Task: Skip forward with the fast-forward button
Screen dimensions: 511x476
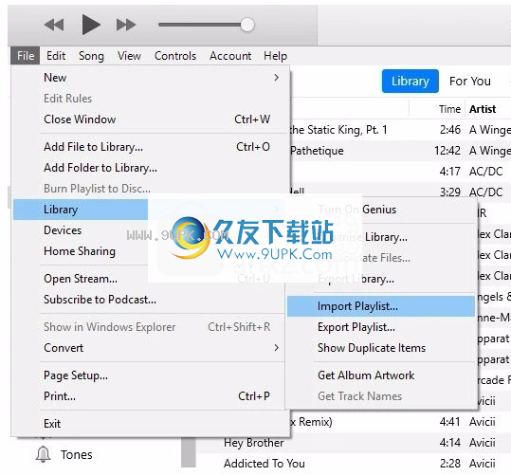Action: click(x=126, y=25)
